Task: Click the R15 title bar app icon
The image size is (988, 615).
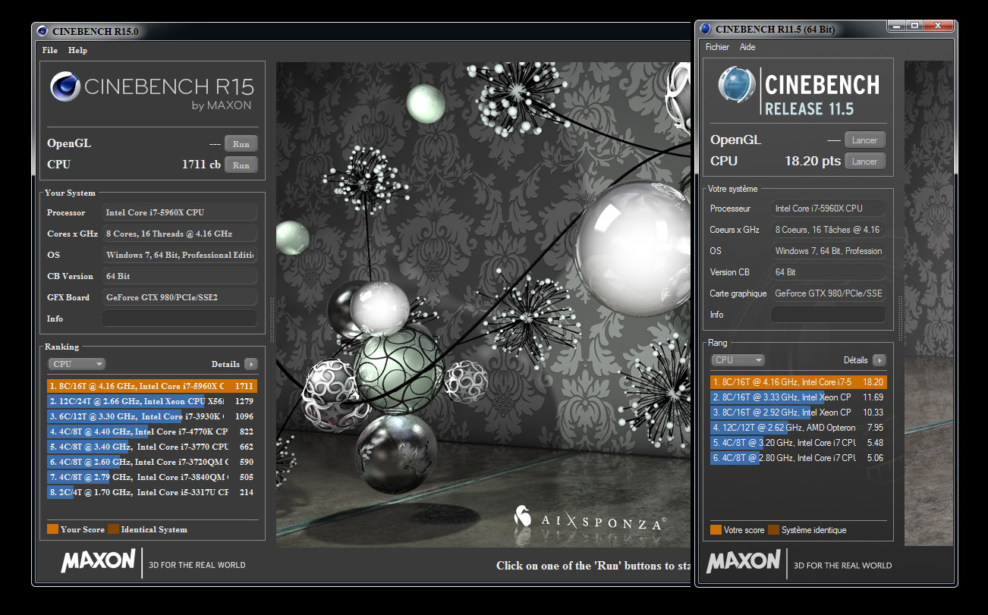Action: 42,31
